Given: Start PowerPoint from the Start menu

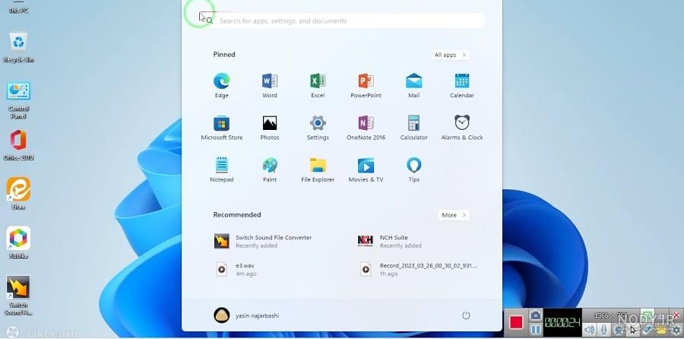Looking at the screenshot, I should (x=366, y=86).
